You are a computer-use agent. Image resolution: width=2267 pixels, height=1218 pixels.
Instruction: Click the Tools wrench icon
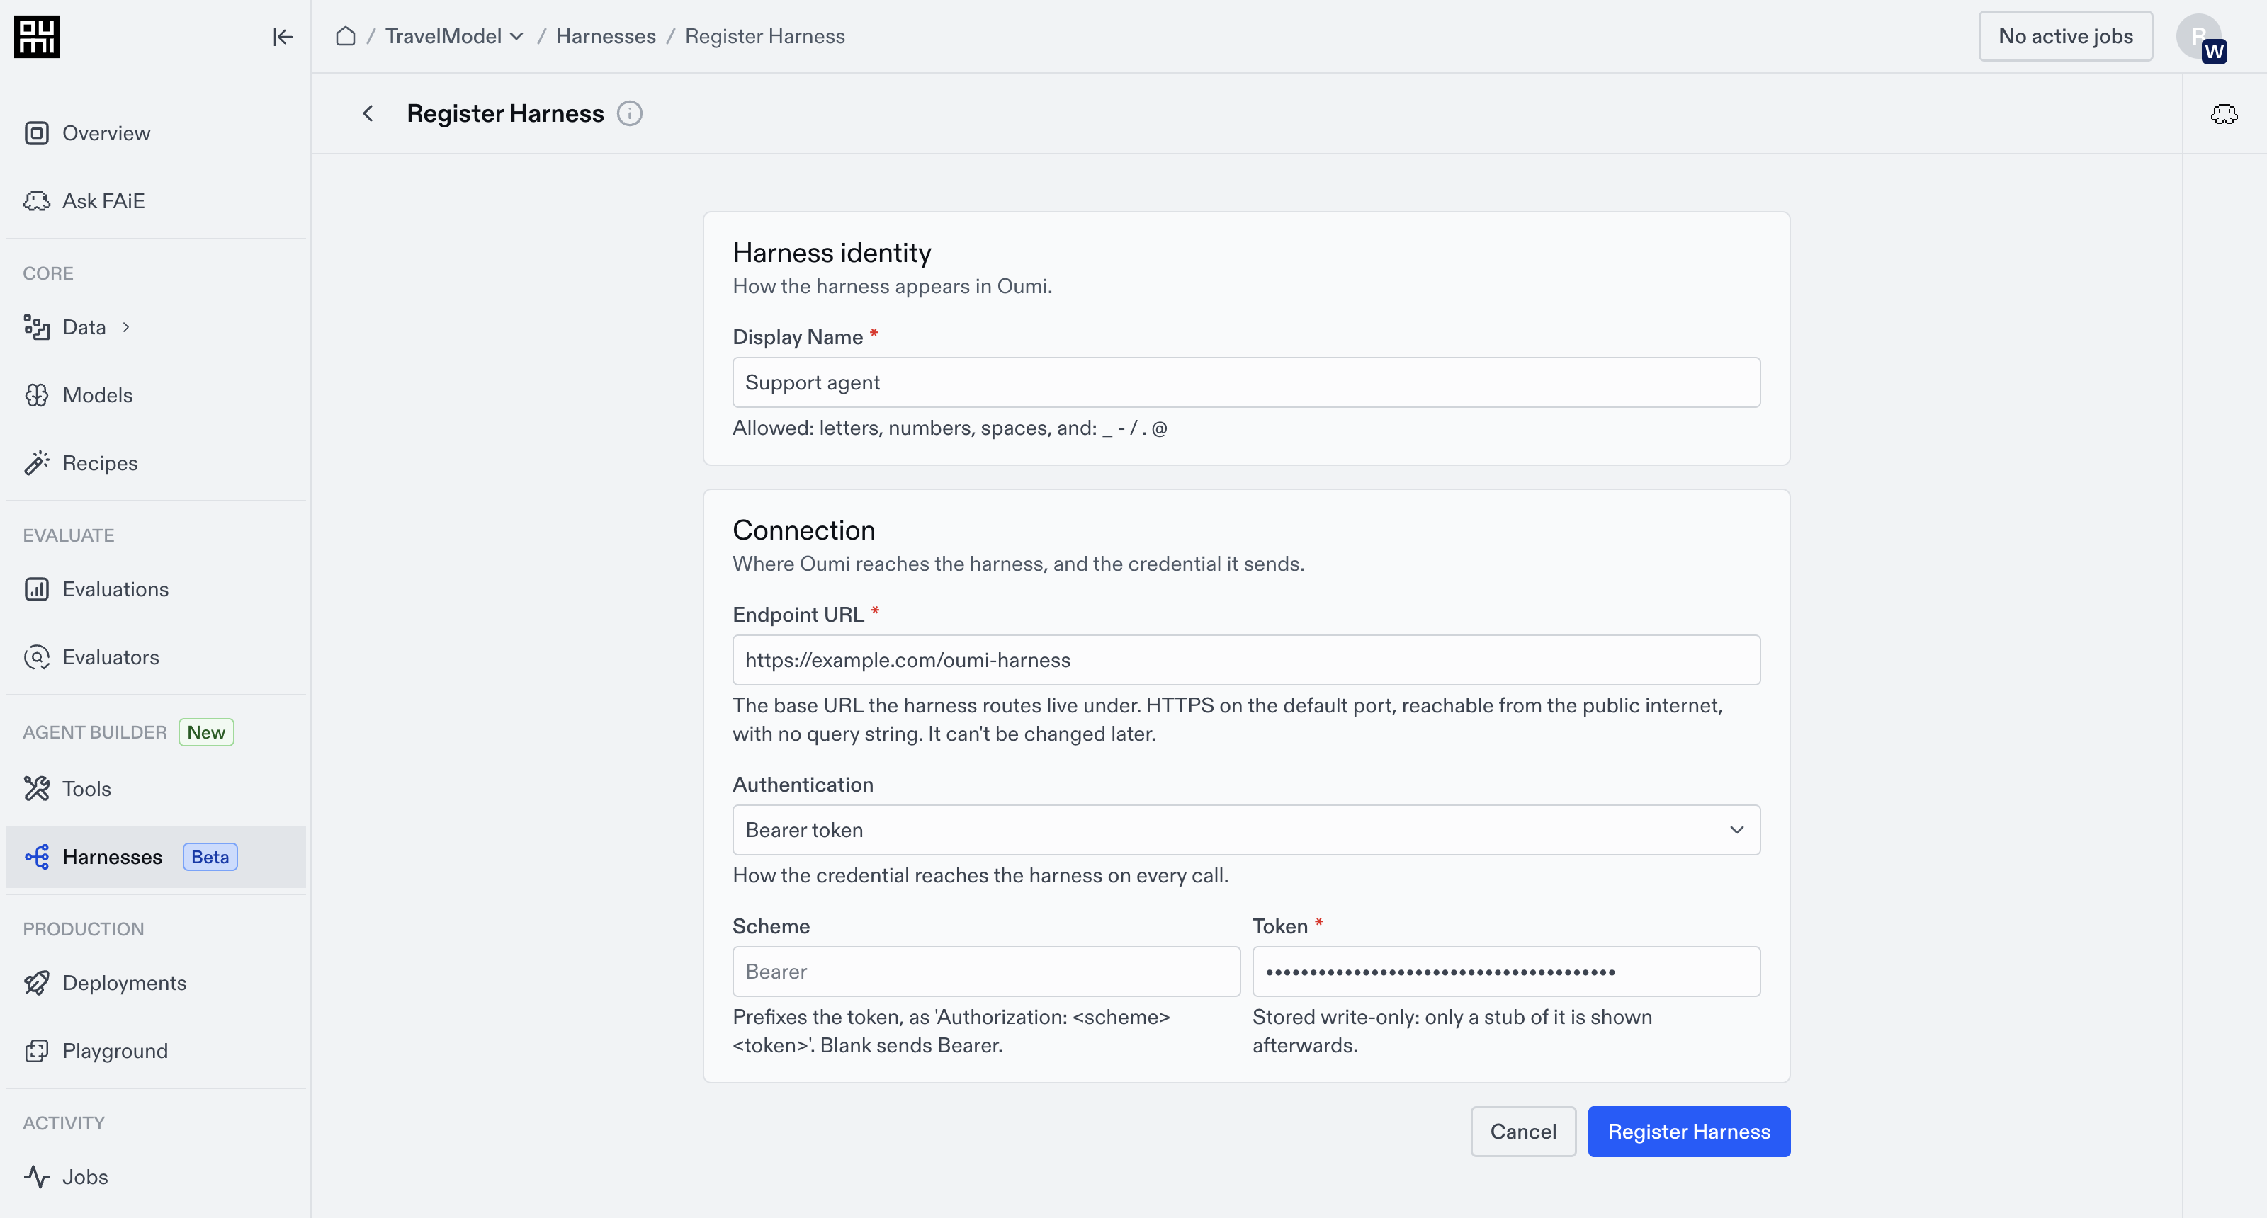(x=36, y=789)
